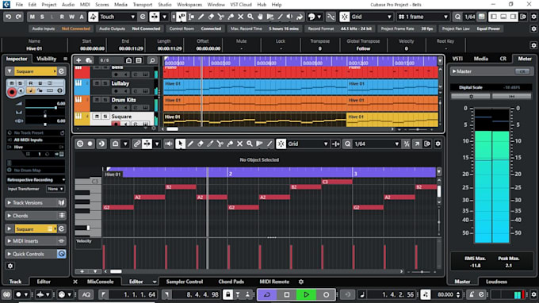This screenshot has height=303, width=539.
Task: Select Play speaker tool in project toolbar
Action: click(x=290, y=17)
